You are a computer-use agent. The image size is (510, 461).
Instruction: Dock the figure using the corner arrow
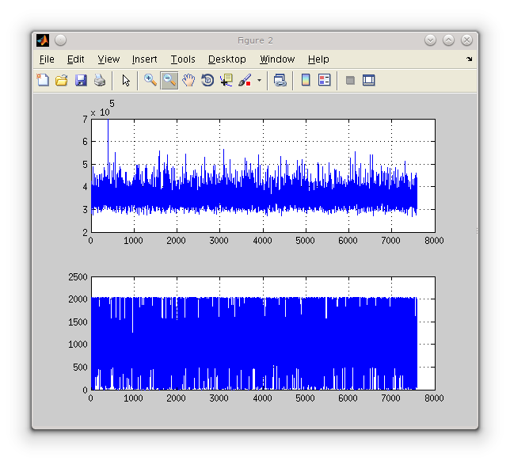coord(469,59)
